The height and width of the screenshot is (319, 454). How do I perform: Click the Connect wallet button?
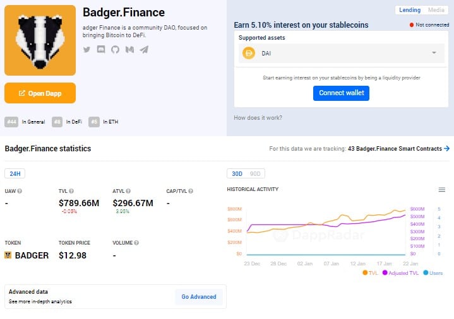pos(341,93)
